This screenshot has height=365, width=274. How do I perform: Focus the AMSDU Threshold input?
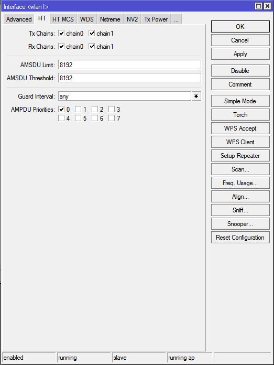[129, 78]
